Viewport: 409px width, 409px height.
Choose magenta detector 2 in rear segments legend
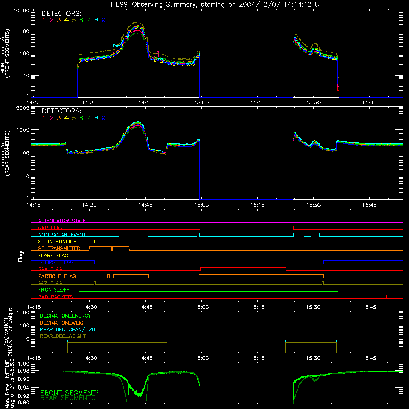(x=52, y=118)
